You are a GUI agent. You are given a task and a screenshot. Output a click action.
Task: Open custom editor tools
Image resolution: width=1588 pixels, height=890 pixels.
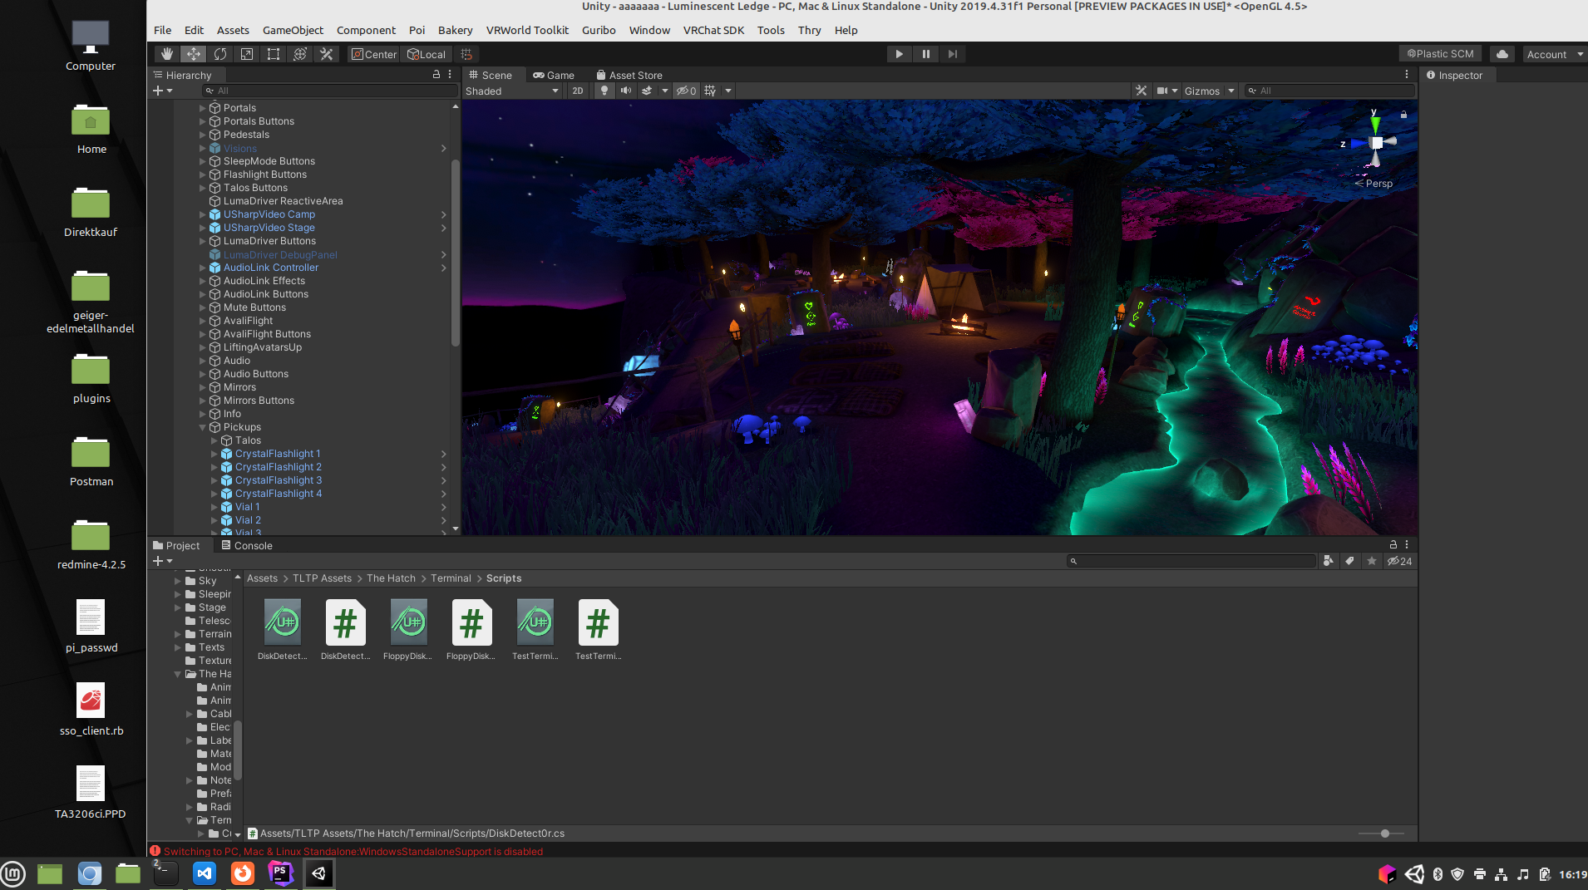point(327,54)
